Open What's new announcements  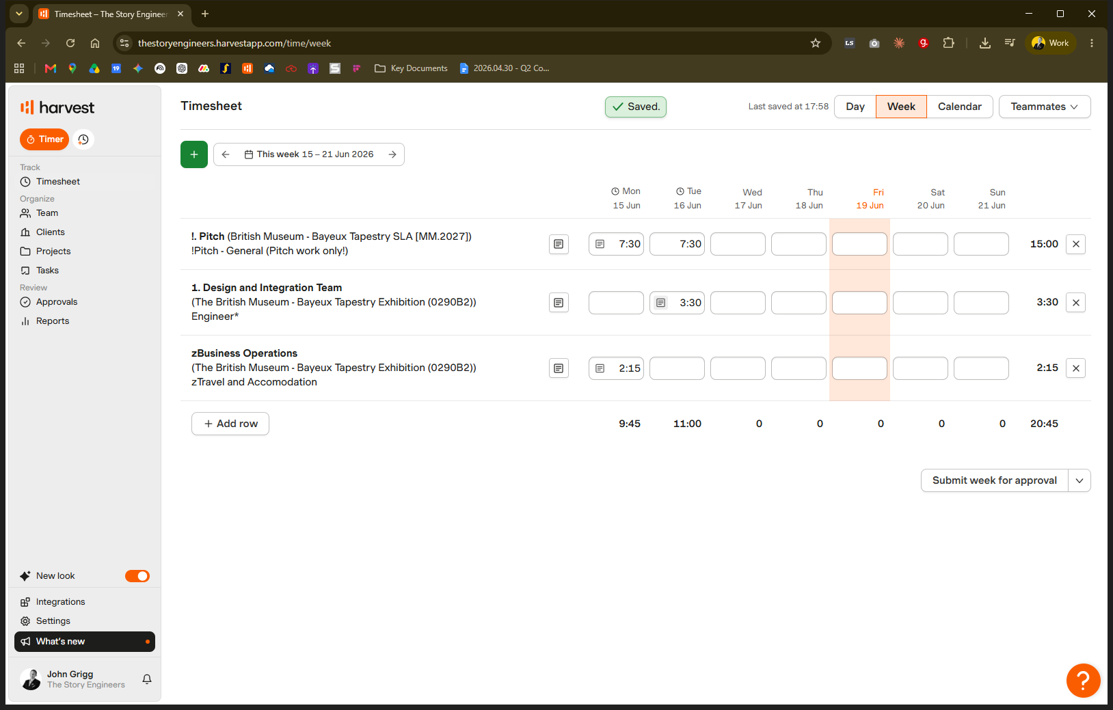[x=85, y=642]
